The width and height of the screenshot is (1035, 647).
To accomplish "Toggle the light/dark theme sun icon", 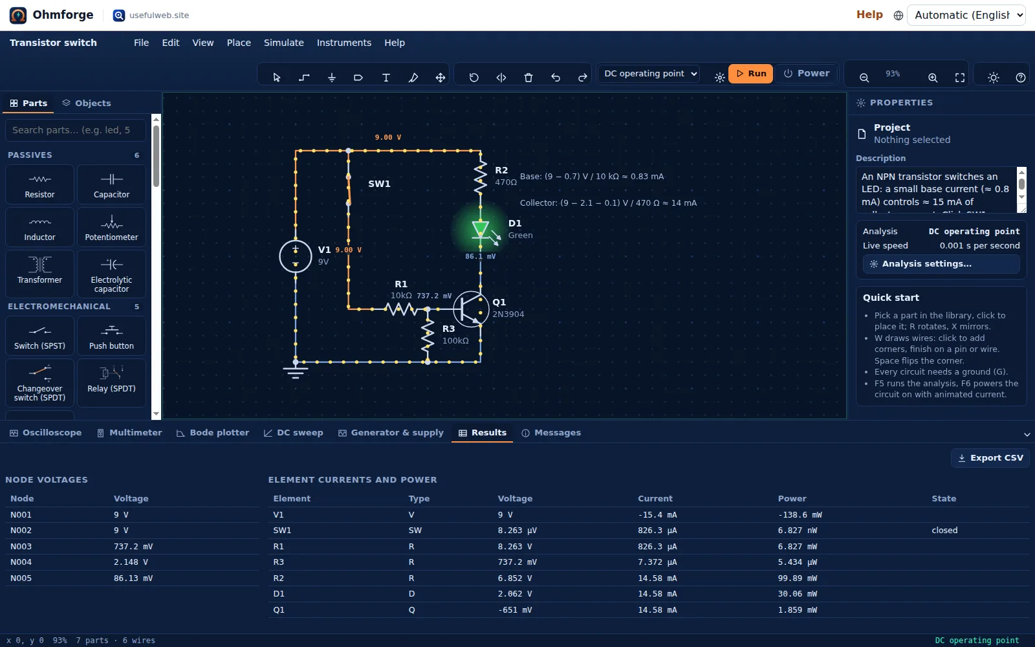I will pos(994,78).
